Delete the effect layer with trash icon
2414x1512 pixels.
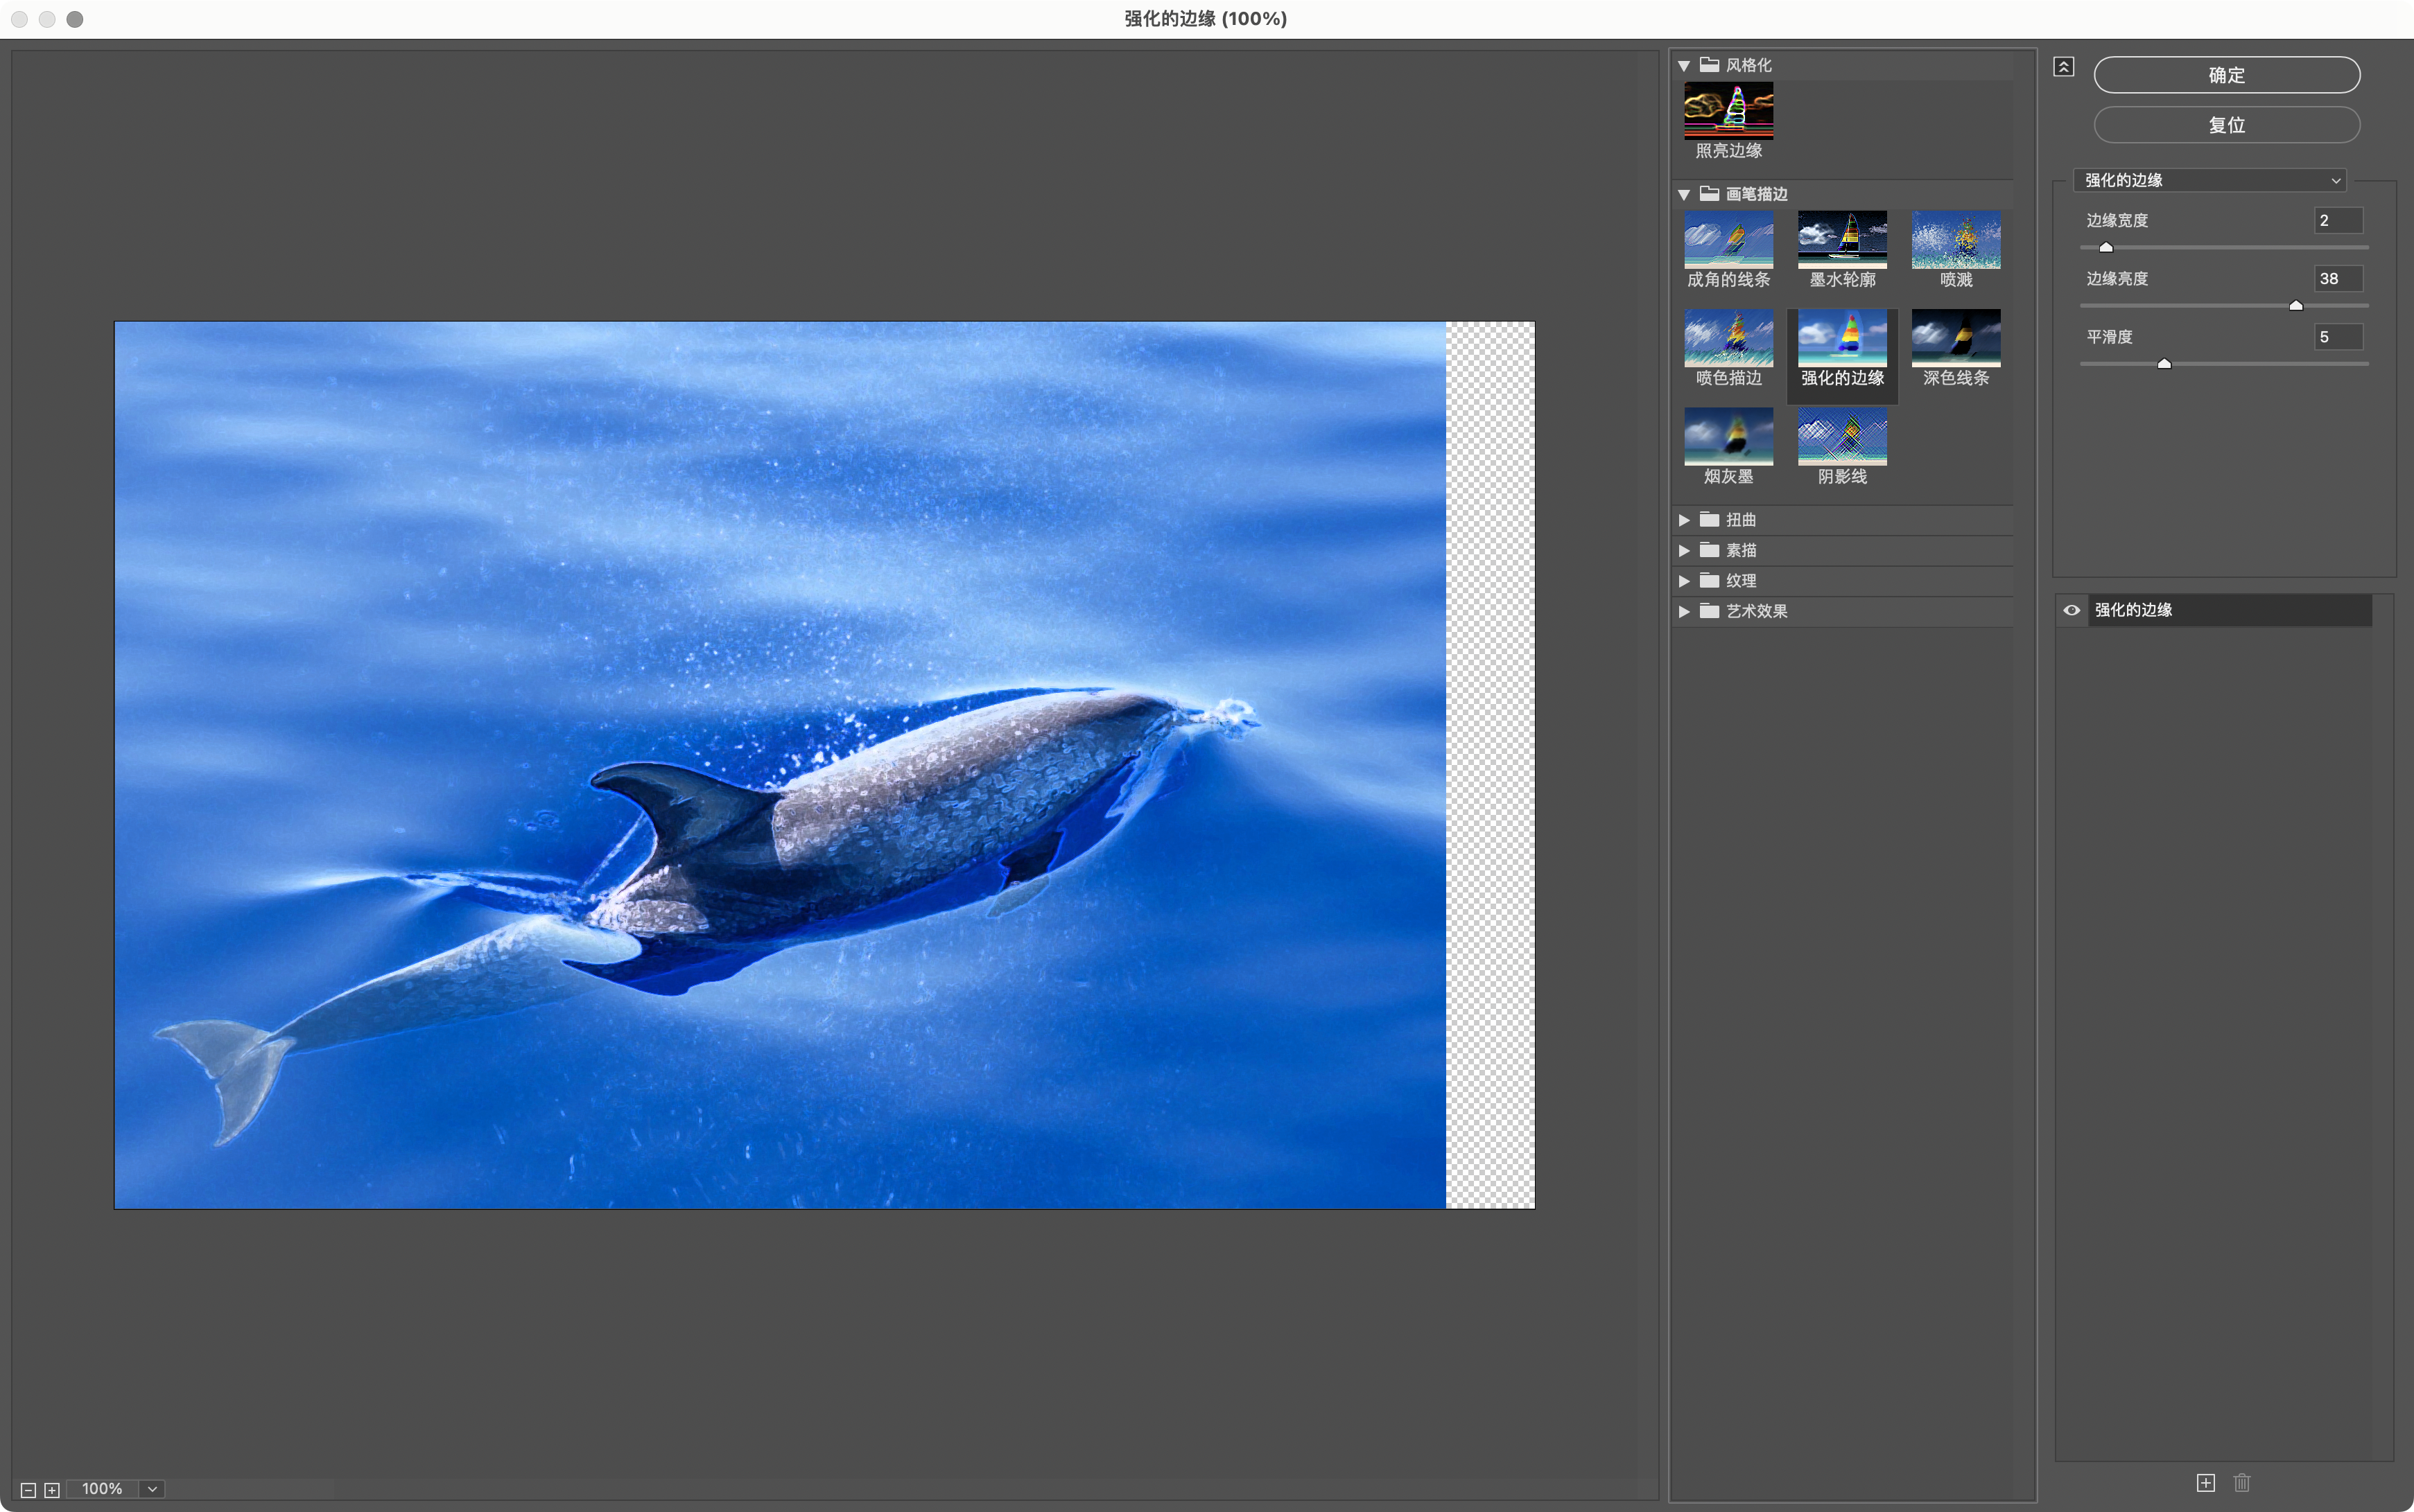coord(2242,1483)
